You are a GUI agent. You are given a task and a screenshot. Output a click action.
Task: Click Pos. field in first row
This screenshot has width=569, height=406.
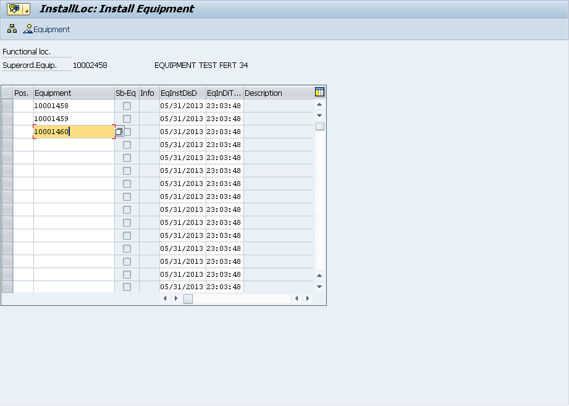click(x=23, y=106)
